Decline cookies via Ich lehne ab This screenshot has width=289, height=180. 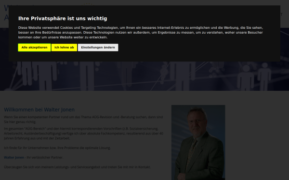coord(64,48)
